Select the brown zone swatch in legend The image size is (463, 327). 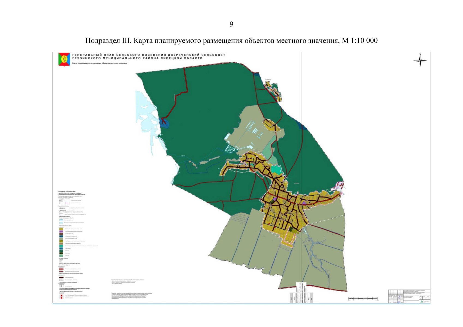click(x=61, y=234)
